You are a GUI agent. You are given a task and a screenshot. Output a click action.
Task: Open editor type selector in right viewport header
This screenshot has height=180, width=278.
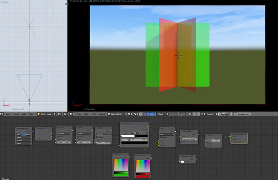[72, 114]
